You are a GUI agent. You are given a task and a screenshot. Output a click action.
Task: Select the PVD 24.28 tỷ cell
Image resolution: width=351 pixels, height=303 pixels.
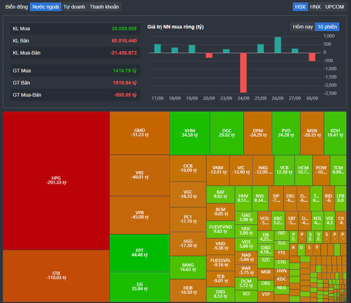pyautogui.click(x=286, y=133)
